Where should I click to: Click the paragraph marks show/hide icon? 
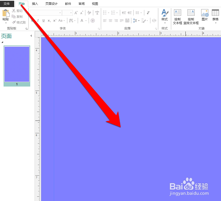click(x=148, y=13)
